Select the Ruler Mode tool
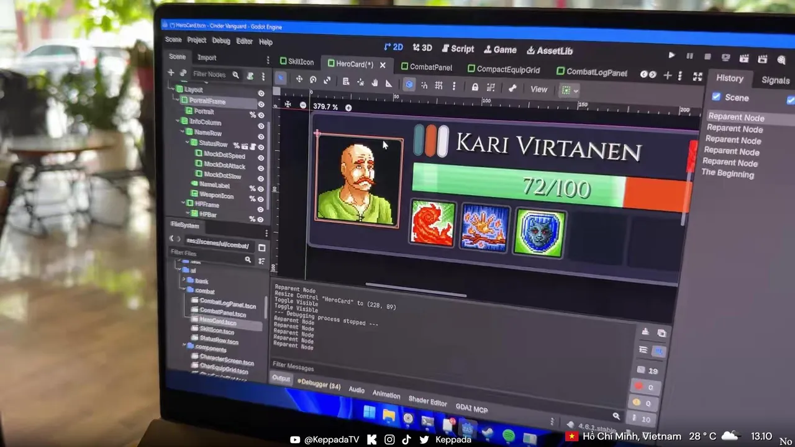 [389, 83]
